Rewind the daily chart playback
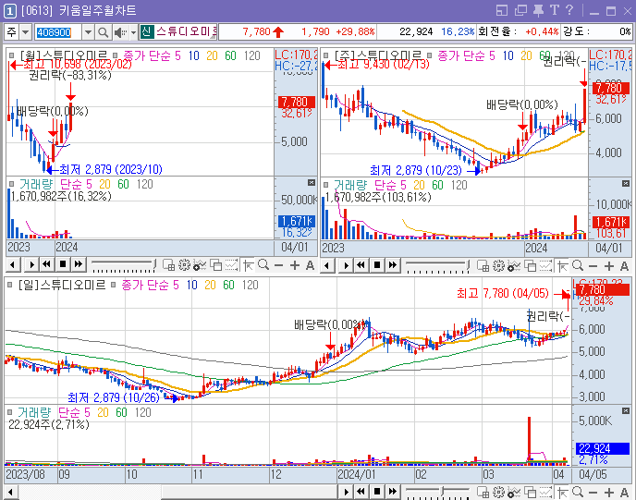The image size is (636, 500). pyautogui.click(x=361, y=492)
